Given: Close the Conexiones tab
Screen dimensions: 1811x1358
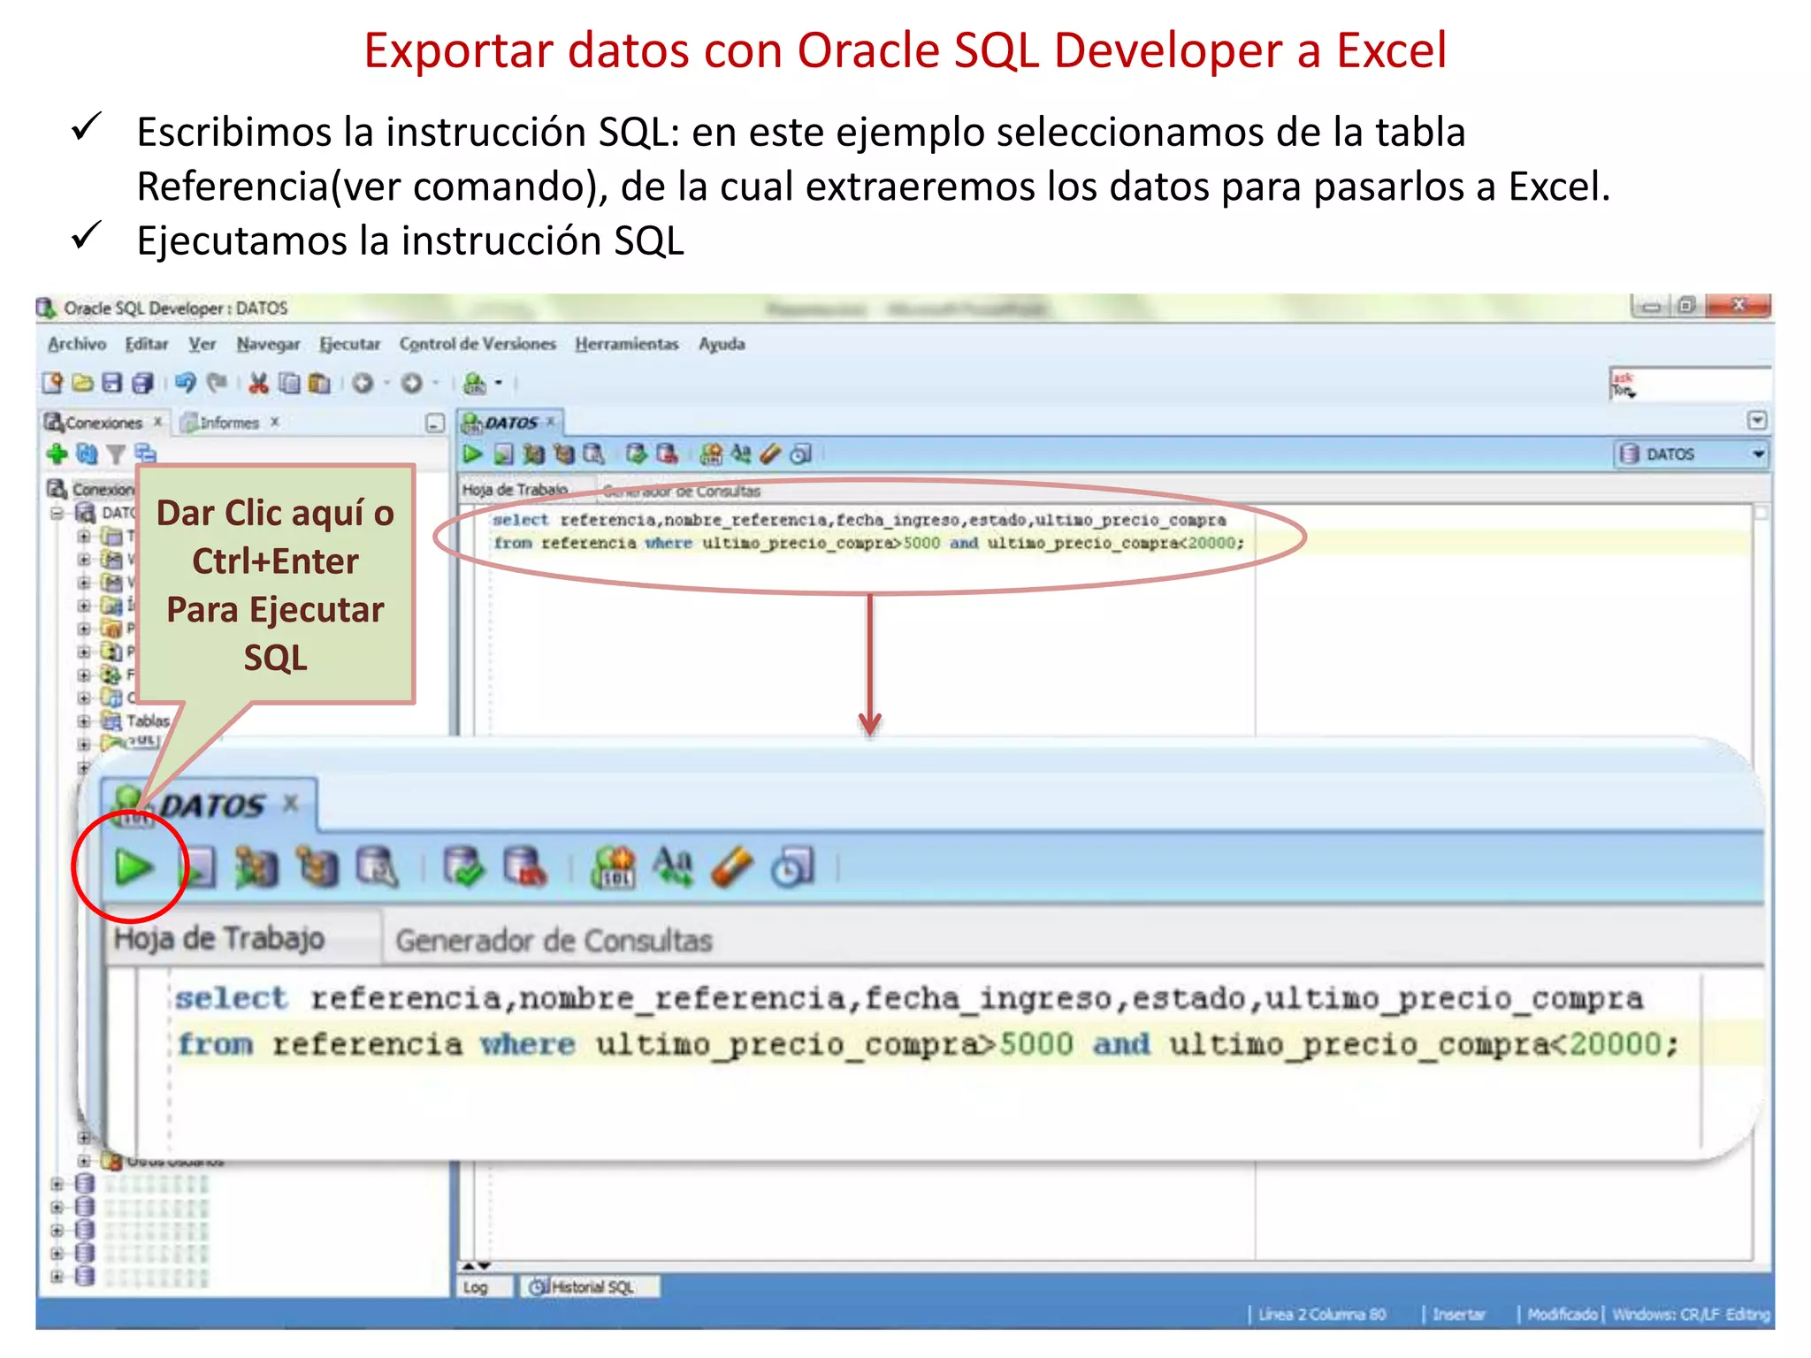Looking at the screenshot, I should [x=158, y=423].
